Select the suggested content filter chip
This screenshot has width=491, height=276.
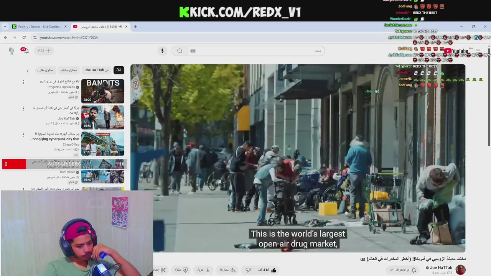click(x=46, y=70)
